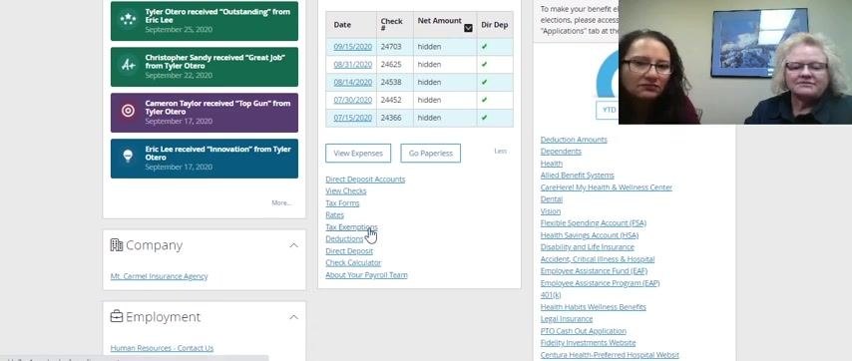This screenshot has width=852, height=361.
Task: Open Allied Benefit Systems link
Action: click(577, 176)
